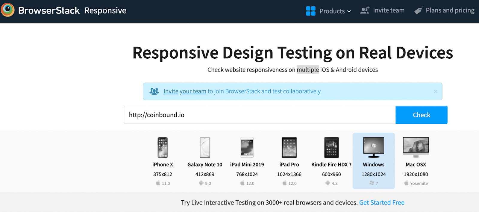This screenshot has height=212, width=479.
Task: Click the iPhone X label
Action: point(163,165)
